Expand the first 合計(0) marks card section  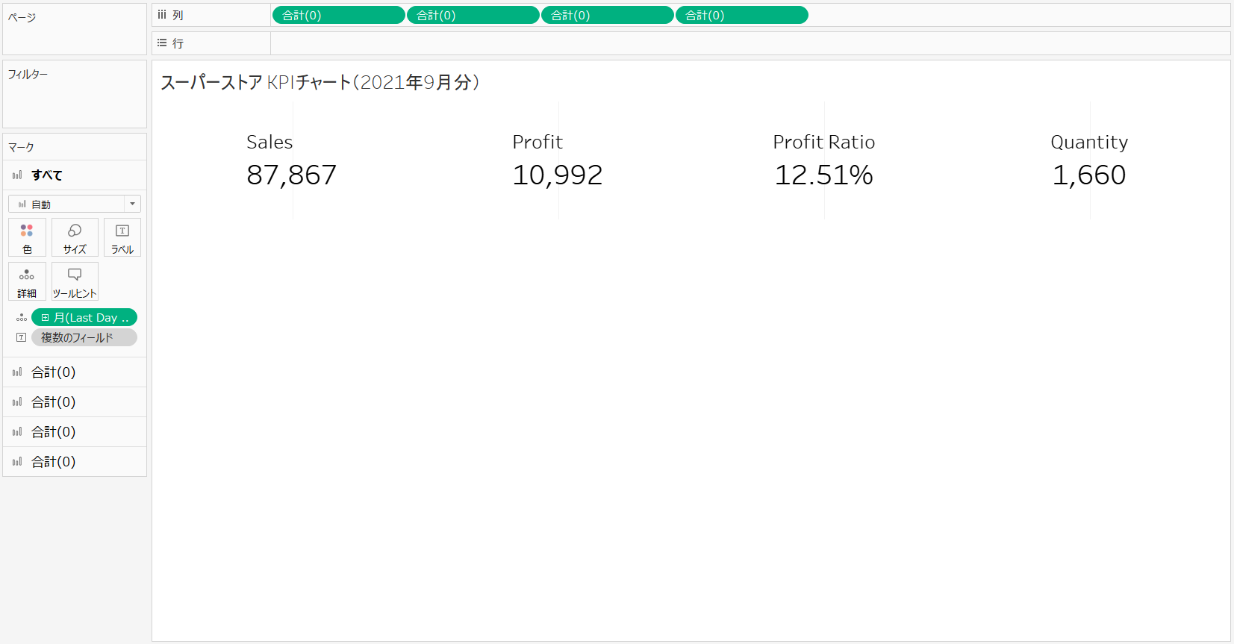click(53, 372)
